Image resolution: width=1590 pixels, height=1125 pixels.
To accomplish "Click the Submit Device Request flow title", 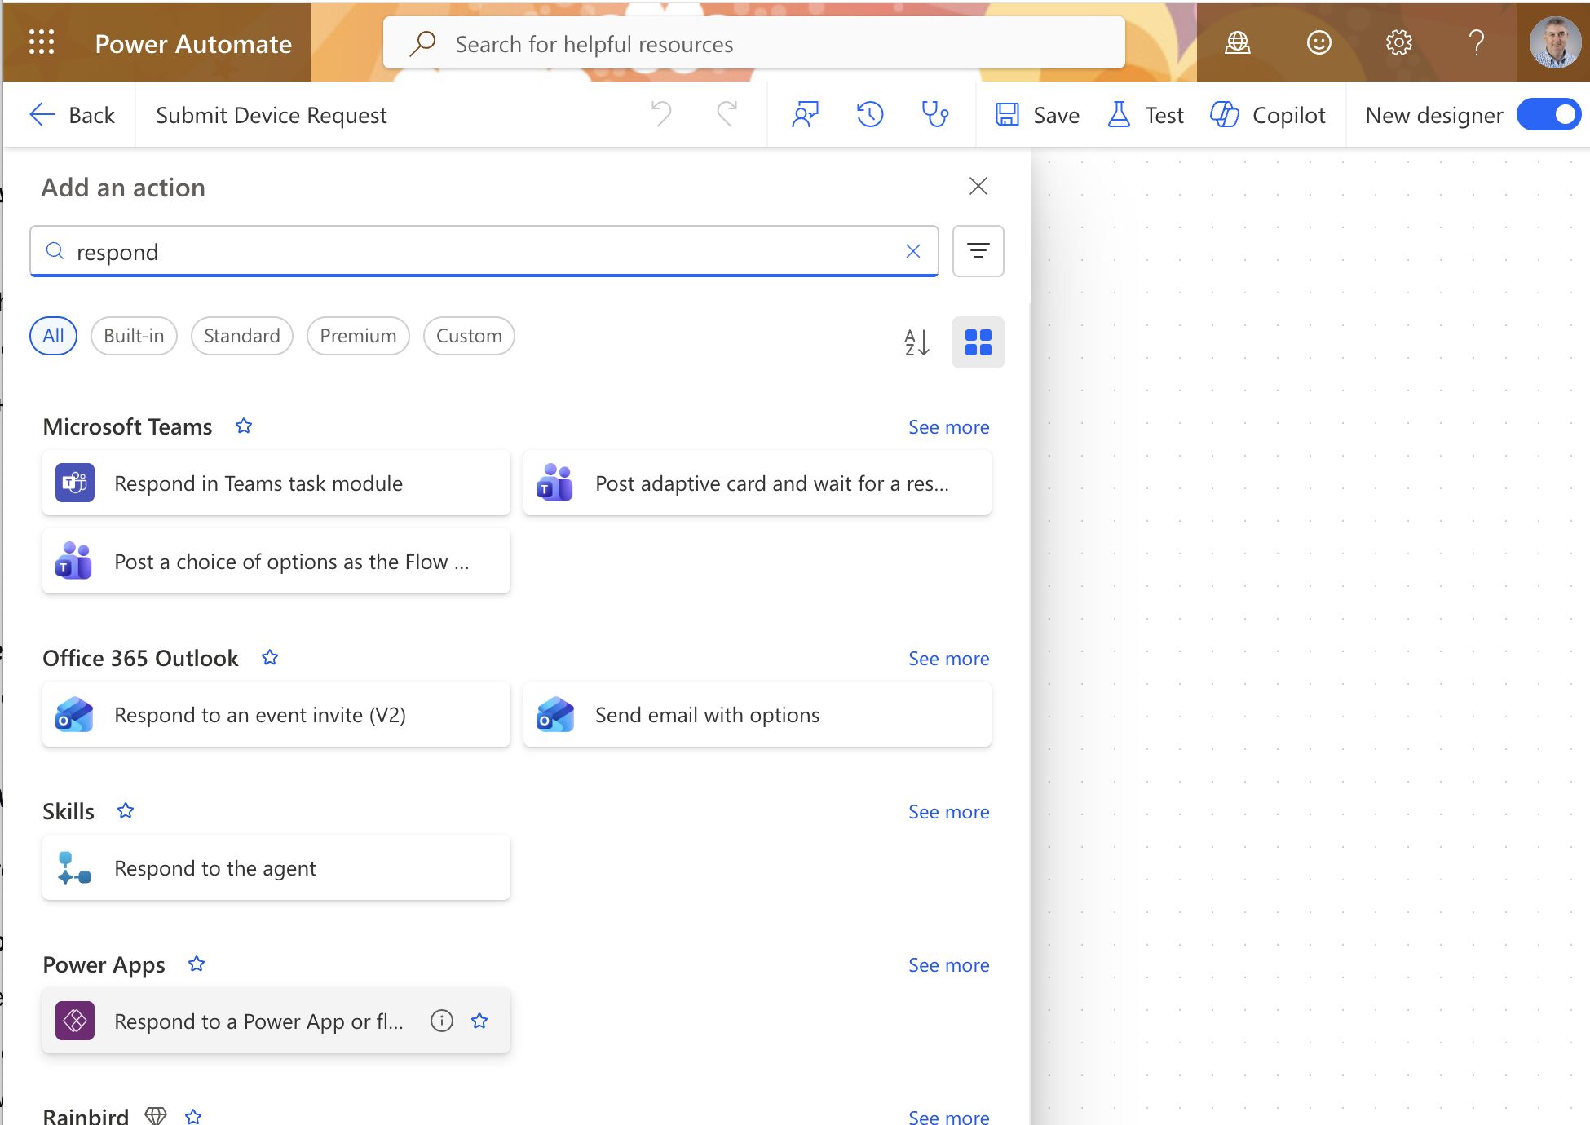I will [x=272, y=115].
